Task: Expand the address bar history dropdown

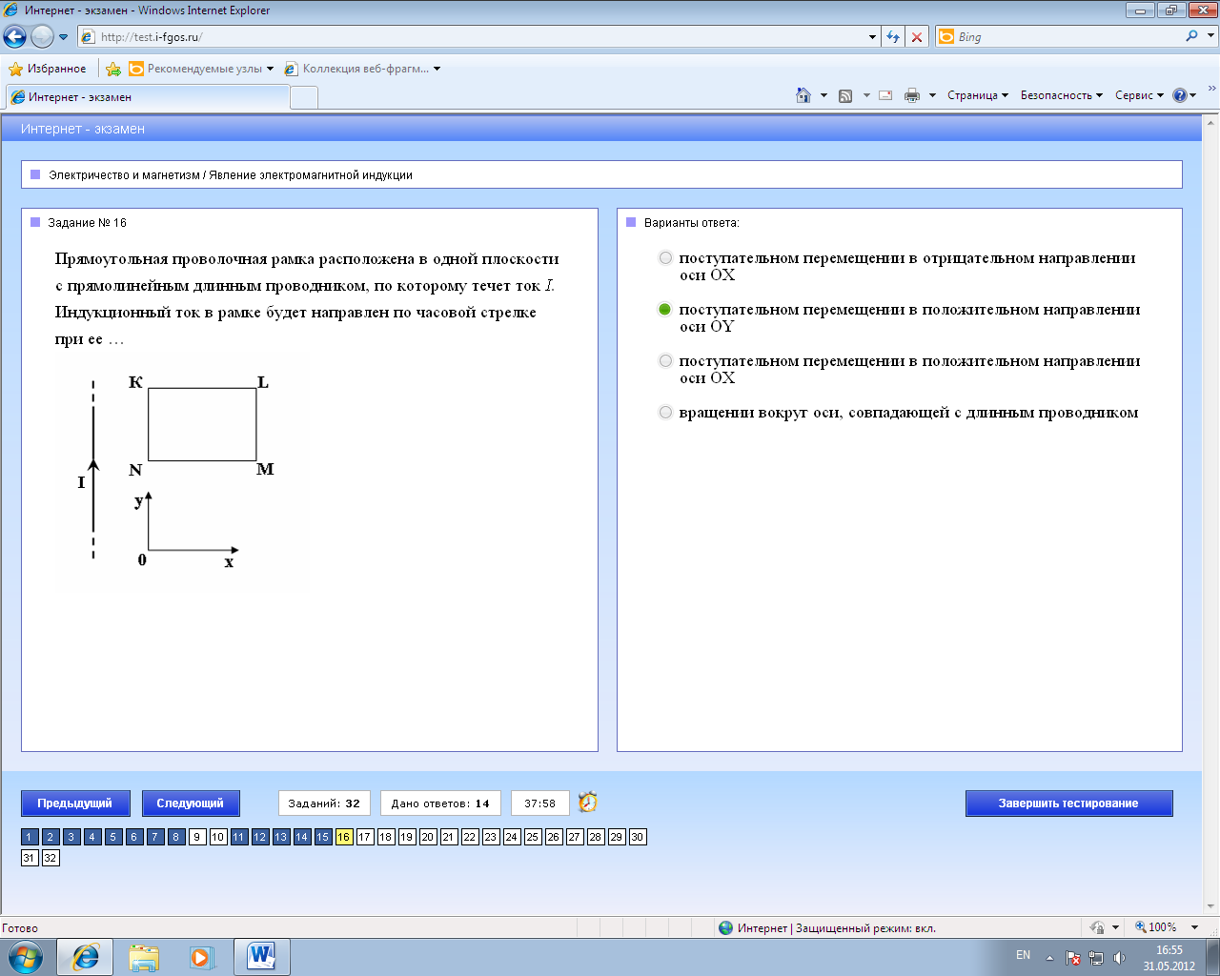Action: [x=873, y=37]
